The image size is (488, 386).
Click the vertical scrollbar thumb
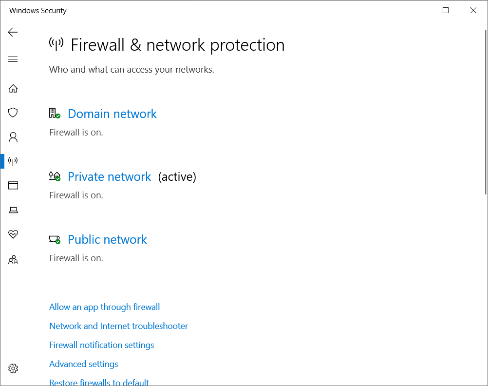click(x=486, y=112)
